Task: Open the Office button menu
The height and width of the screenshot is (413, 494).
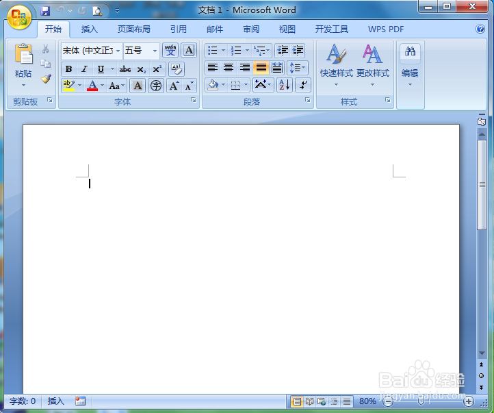Action: tap(19, 17)
